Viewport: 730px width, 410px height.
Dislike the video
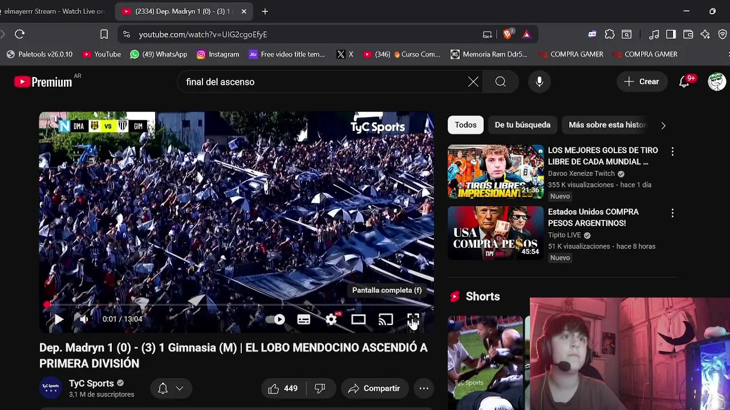coord(320,388)
